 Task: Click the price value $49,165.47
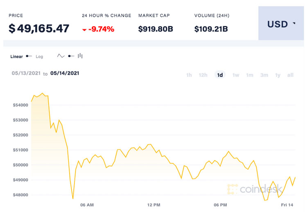[39, 29]
